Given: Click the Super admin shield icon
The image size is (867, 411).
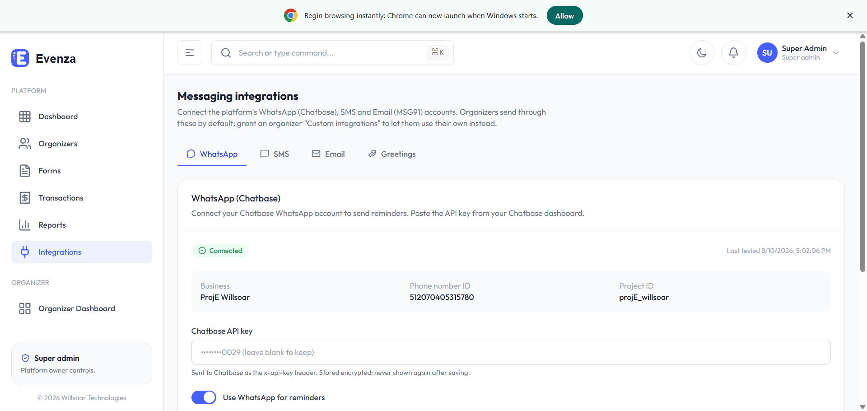Looking at the screenshot, I should click(x=25, y=358).
